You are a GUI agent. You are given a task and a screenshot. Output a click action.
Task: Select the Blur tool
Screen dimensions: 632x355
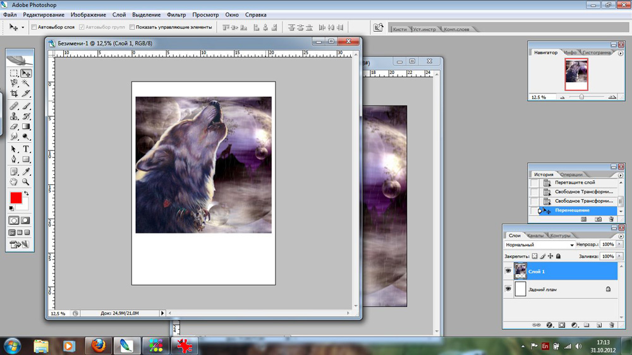pyautogui.click(x=14, y=137)
